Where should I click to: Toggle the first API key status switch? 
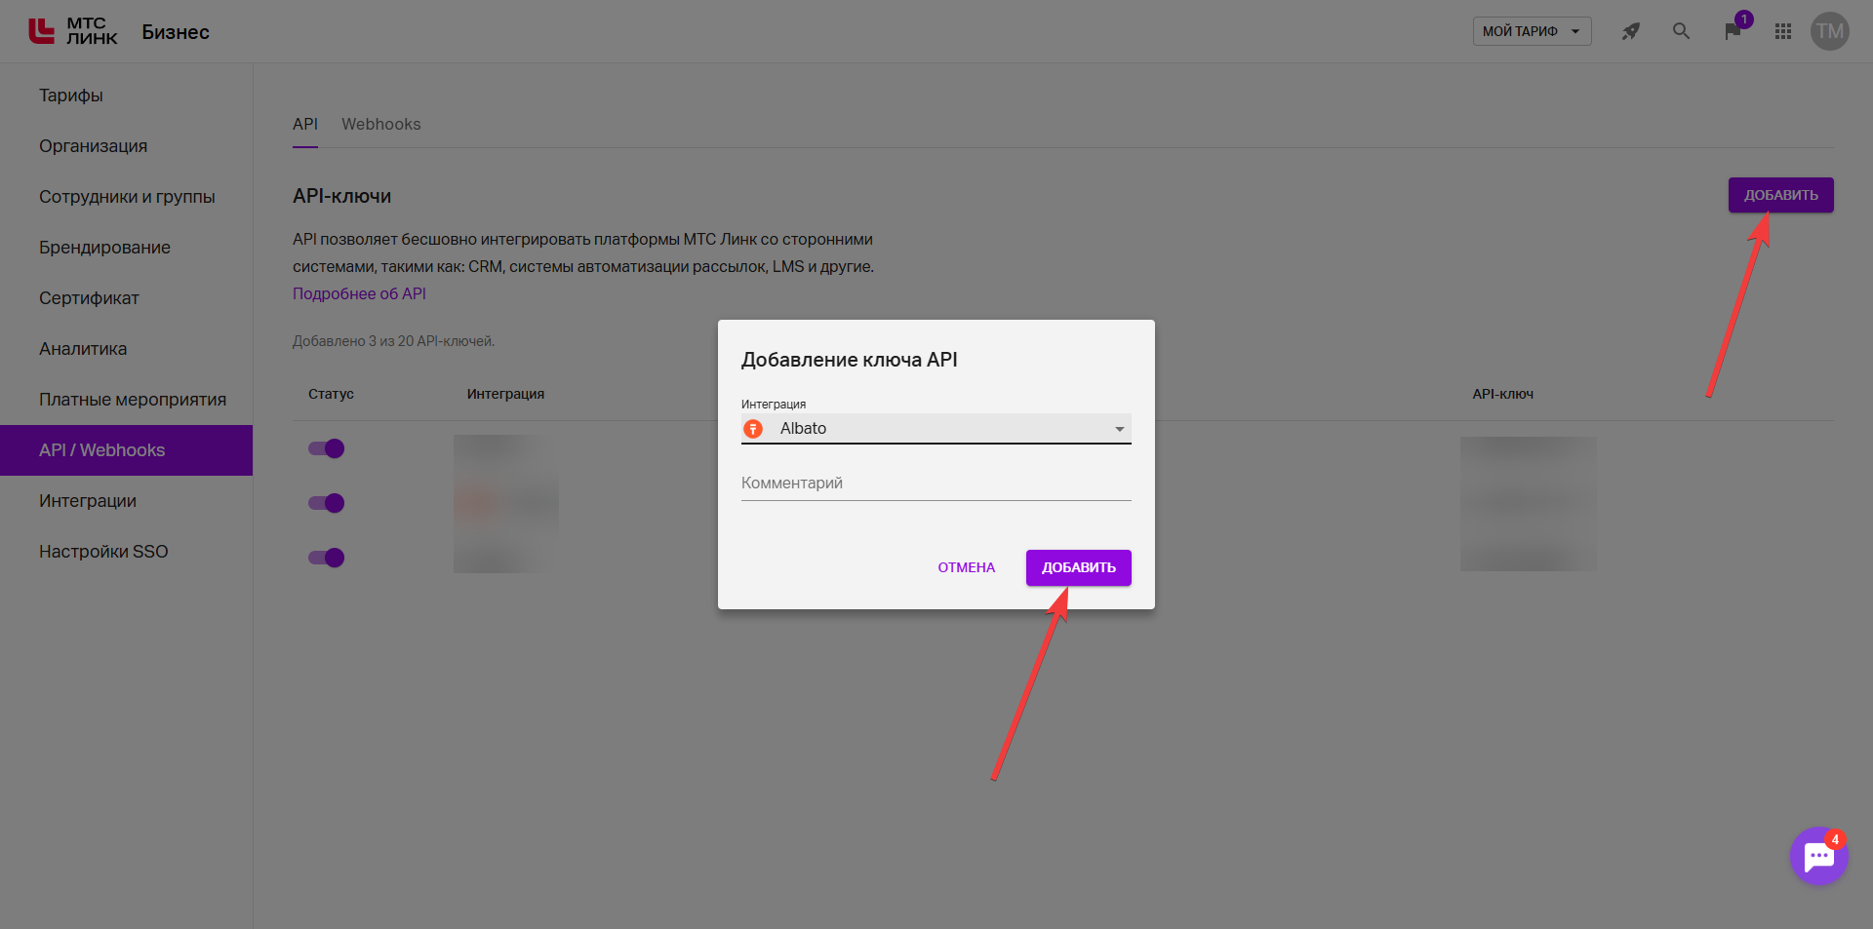coord(327,448)
